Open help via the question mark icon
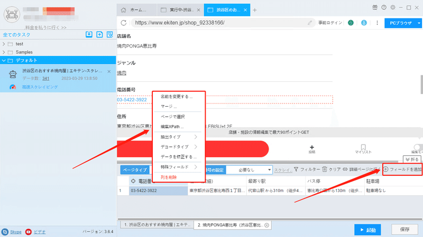The height and width of the screenshot is (237, 423). (384, 7)
